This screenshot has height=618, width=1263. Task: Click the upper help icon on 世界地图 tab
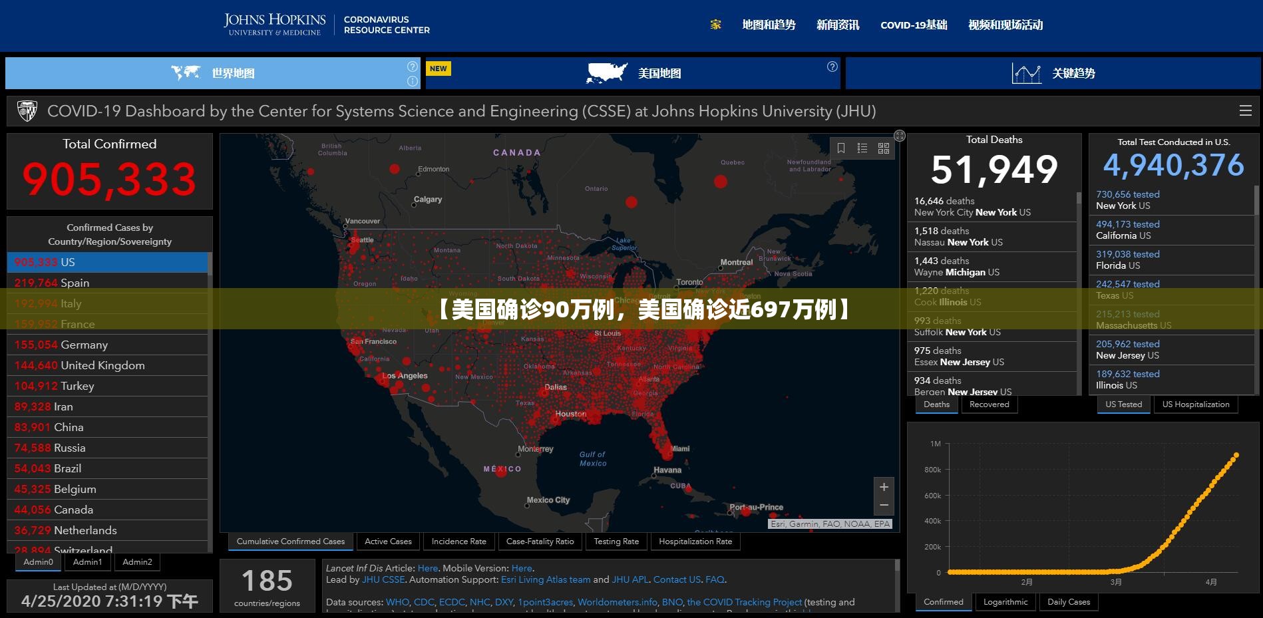[x=413, y=67]
